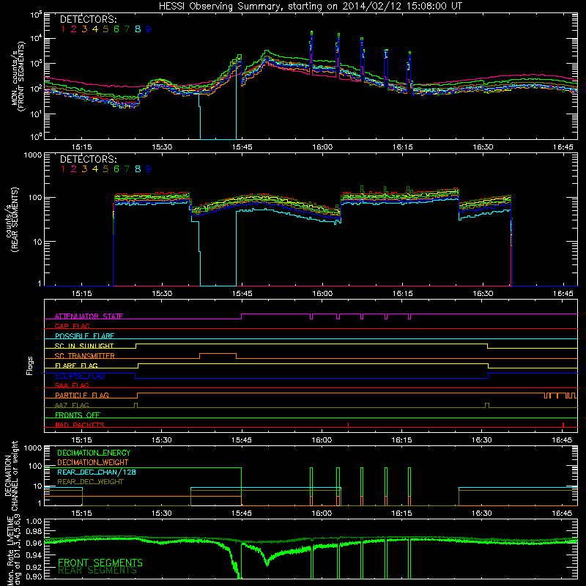
Task: Click the POSSIBLE_FLARE label
Action: point(84,336)
